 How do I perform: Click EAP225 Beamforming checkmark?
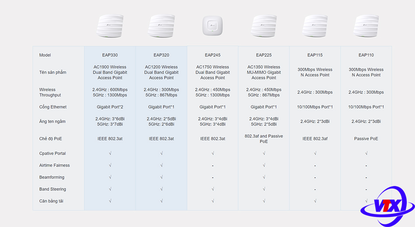click(264, 177)
